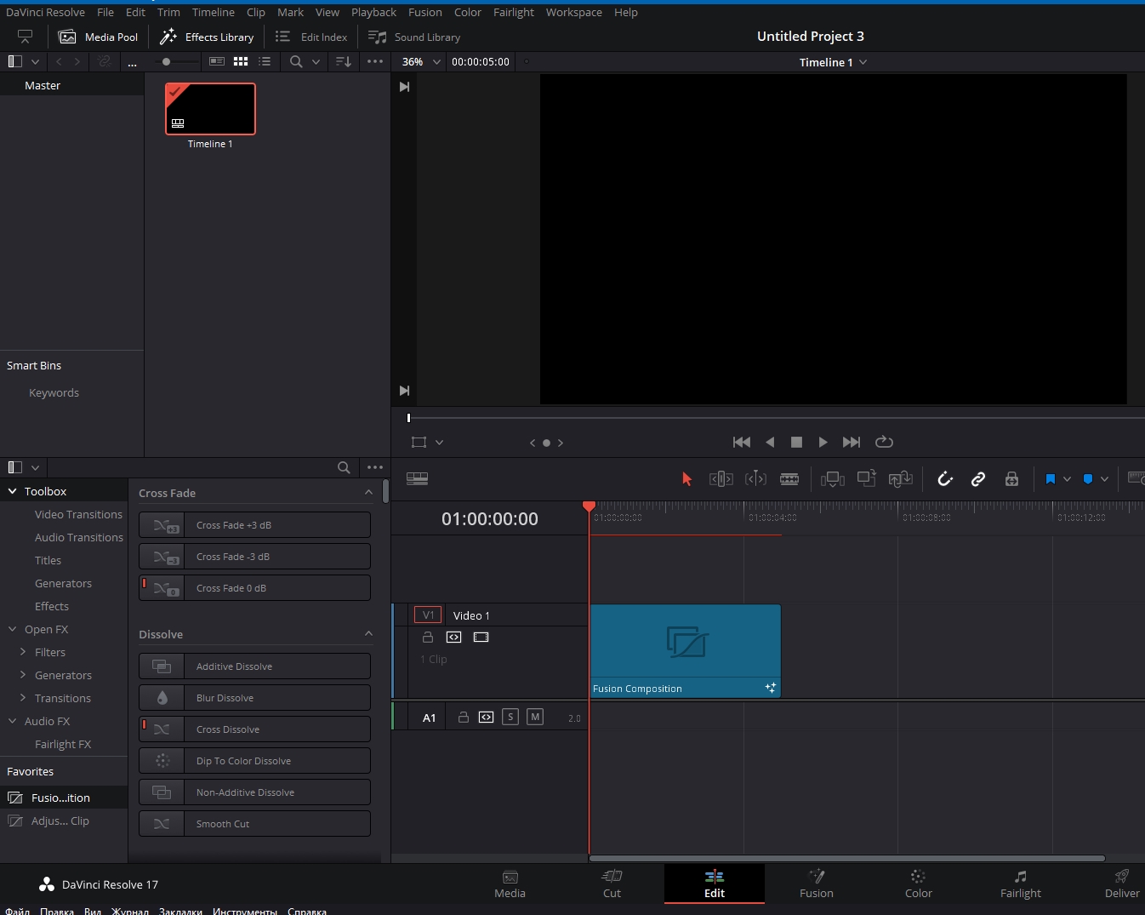1145x915 pixels.
Task: Collapse the Dissolve group
Action: [368, 634]
